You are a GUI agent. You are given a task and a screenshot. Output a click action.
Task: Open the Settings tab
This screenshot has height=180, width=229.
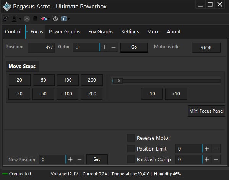point(130,32)
